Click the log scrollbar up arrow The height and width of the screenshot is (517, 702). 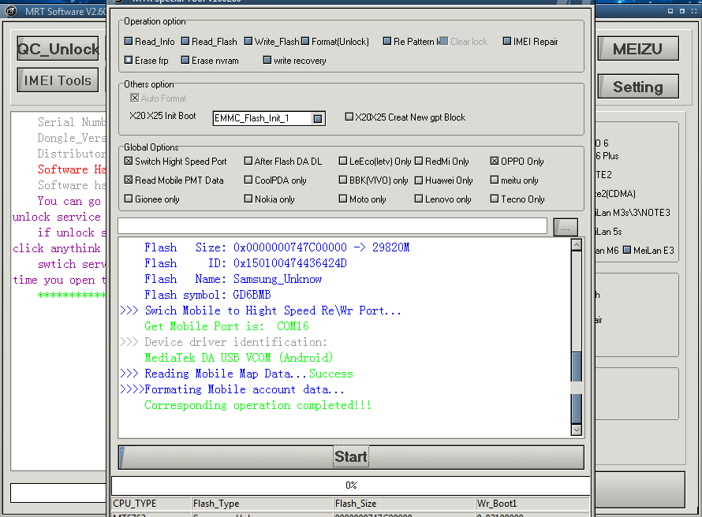(x=577, y=244)
